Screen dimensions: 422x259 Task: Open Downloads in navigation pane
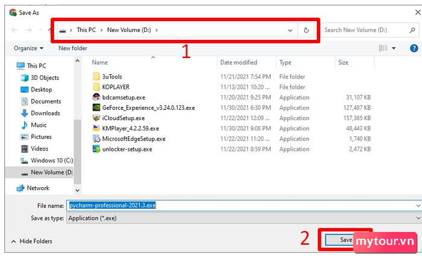click(45, 113)
